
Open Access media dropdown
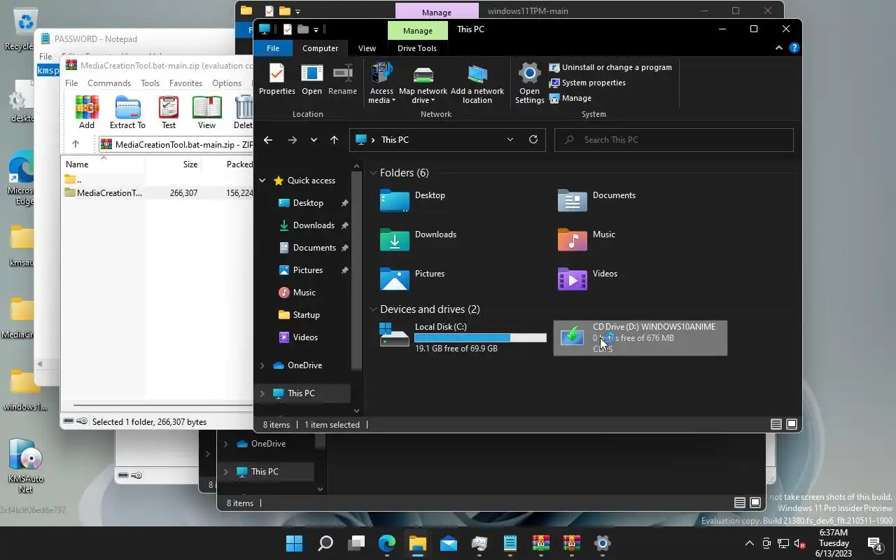point(381,83)
